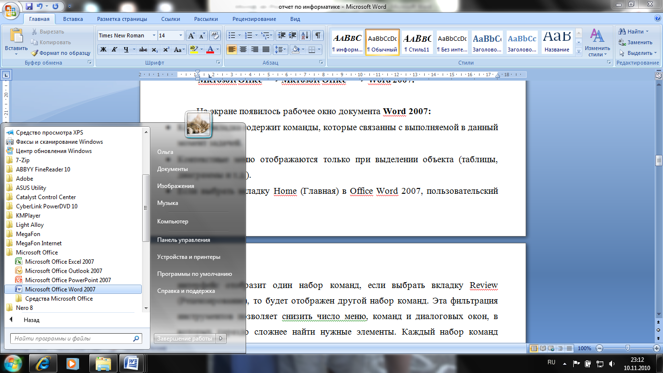663x373 pixels.
Task: Open the Вид (View) tab
Action: pyautogui.click(x=295, y=19)
